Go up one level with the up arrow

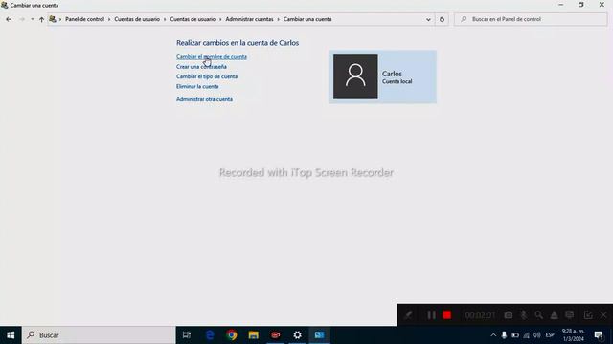[x=41, y=19]
